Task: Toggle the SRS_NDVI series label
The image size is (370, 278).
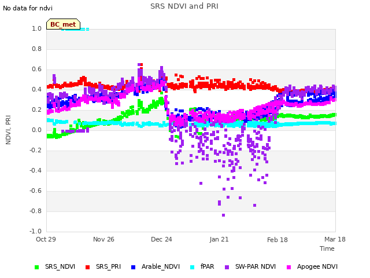Action: pyautogui.click(x=60, y=266)
